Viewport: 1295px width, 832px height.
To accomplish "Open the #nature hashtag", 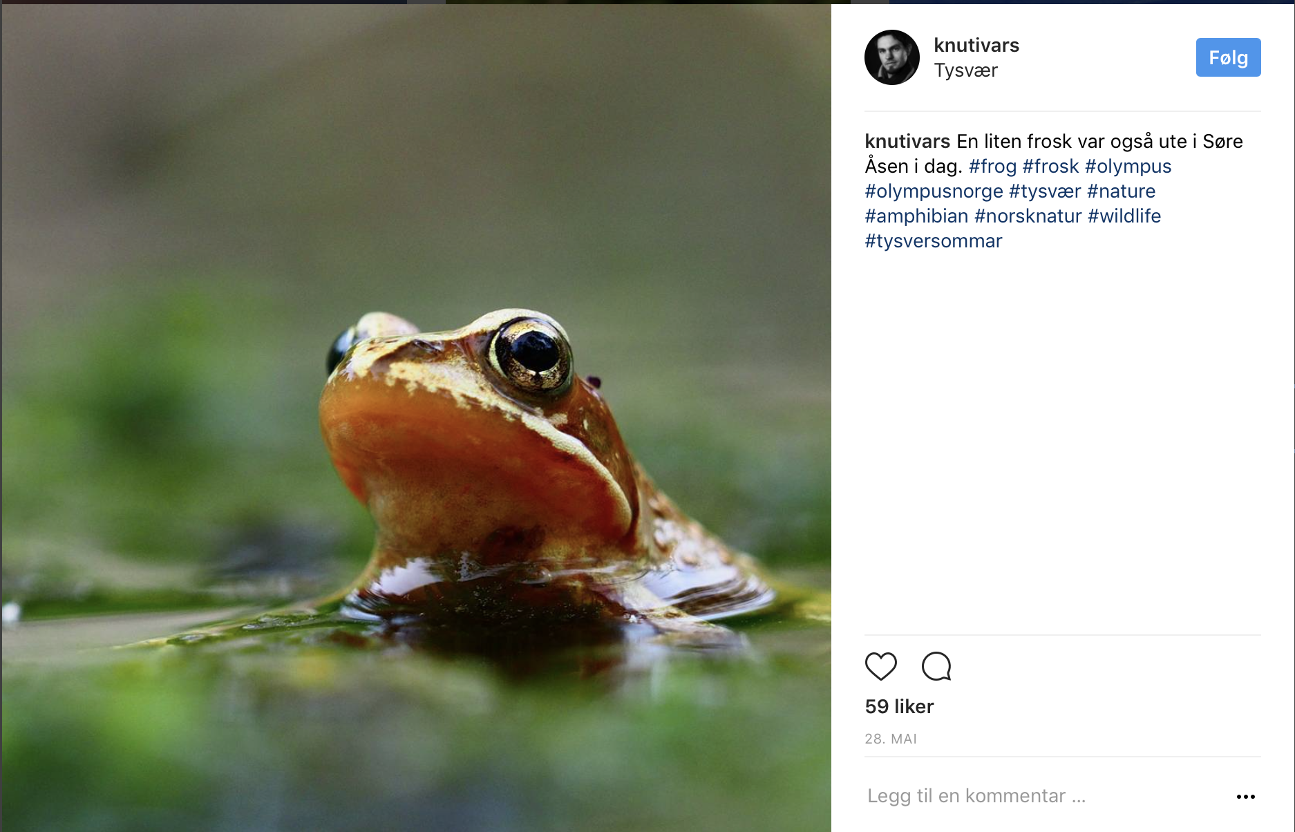I will [x=1121, y=191].
